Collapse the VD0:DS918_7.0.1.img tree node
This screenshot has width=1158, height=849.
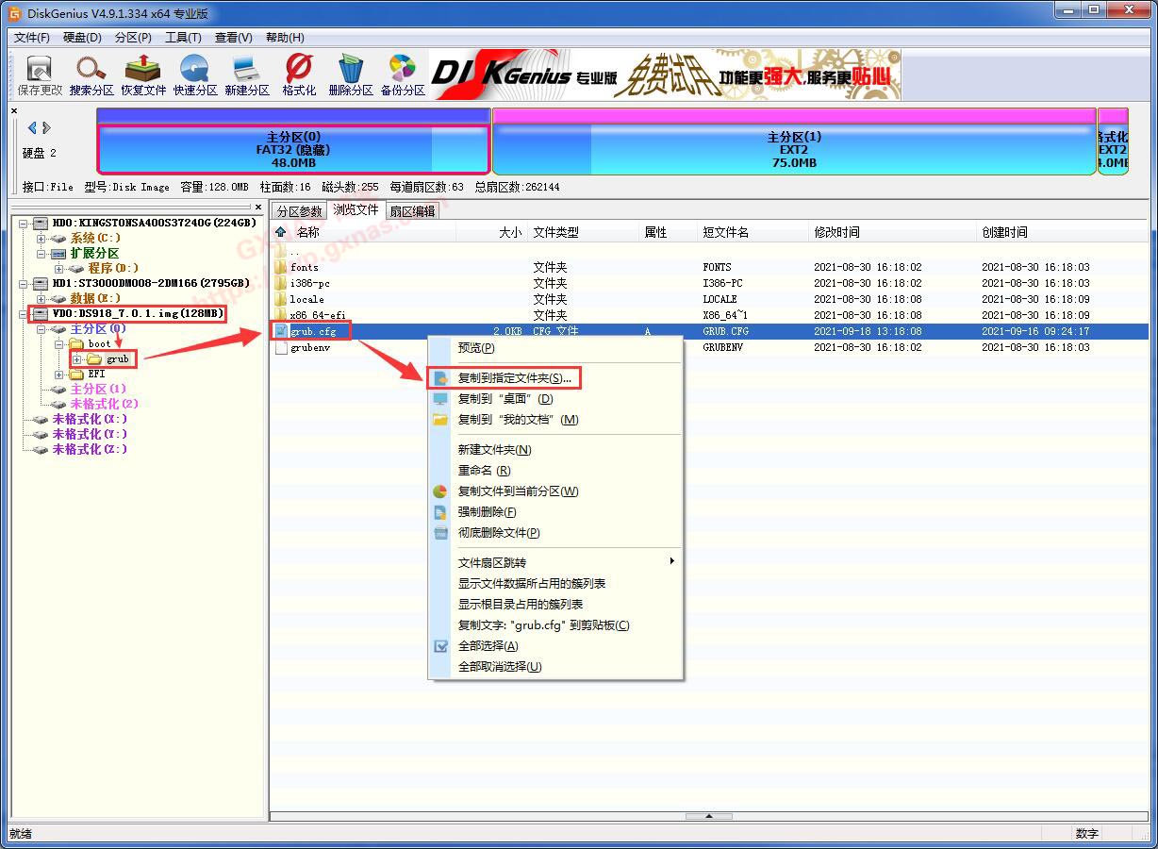(24, 314)
